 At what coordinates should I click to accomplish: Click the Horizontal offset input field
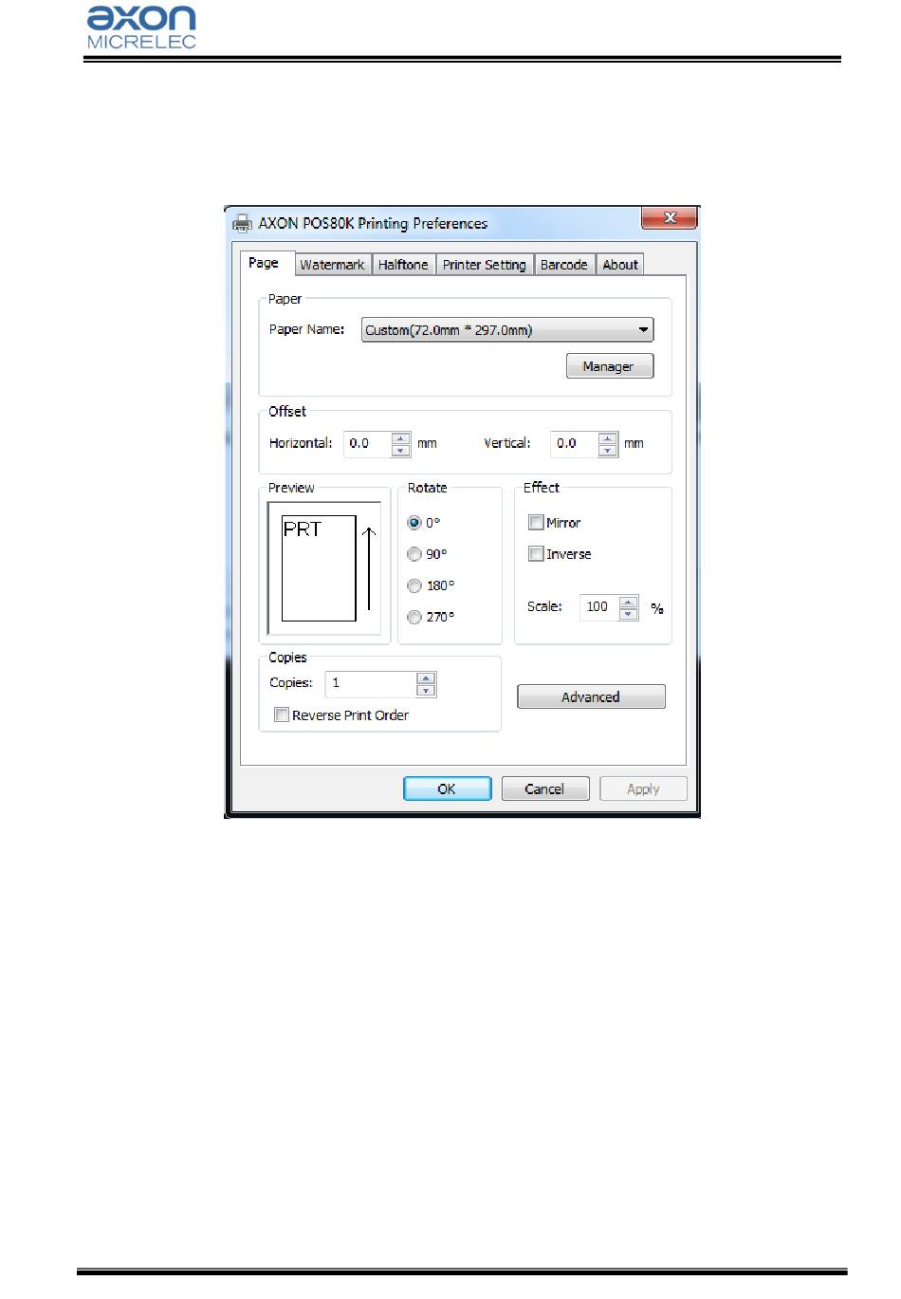tap(368, 443)
